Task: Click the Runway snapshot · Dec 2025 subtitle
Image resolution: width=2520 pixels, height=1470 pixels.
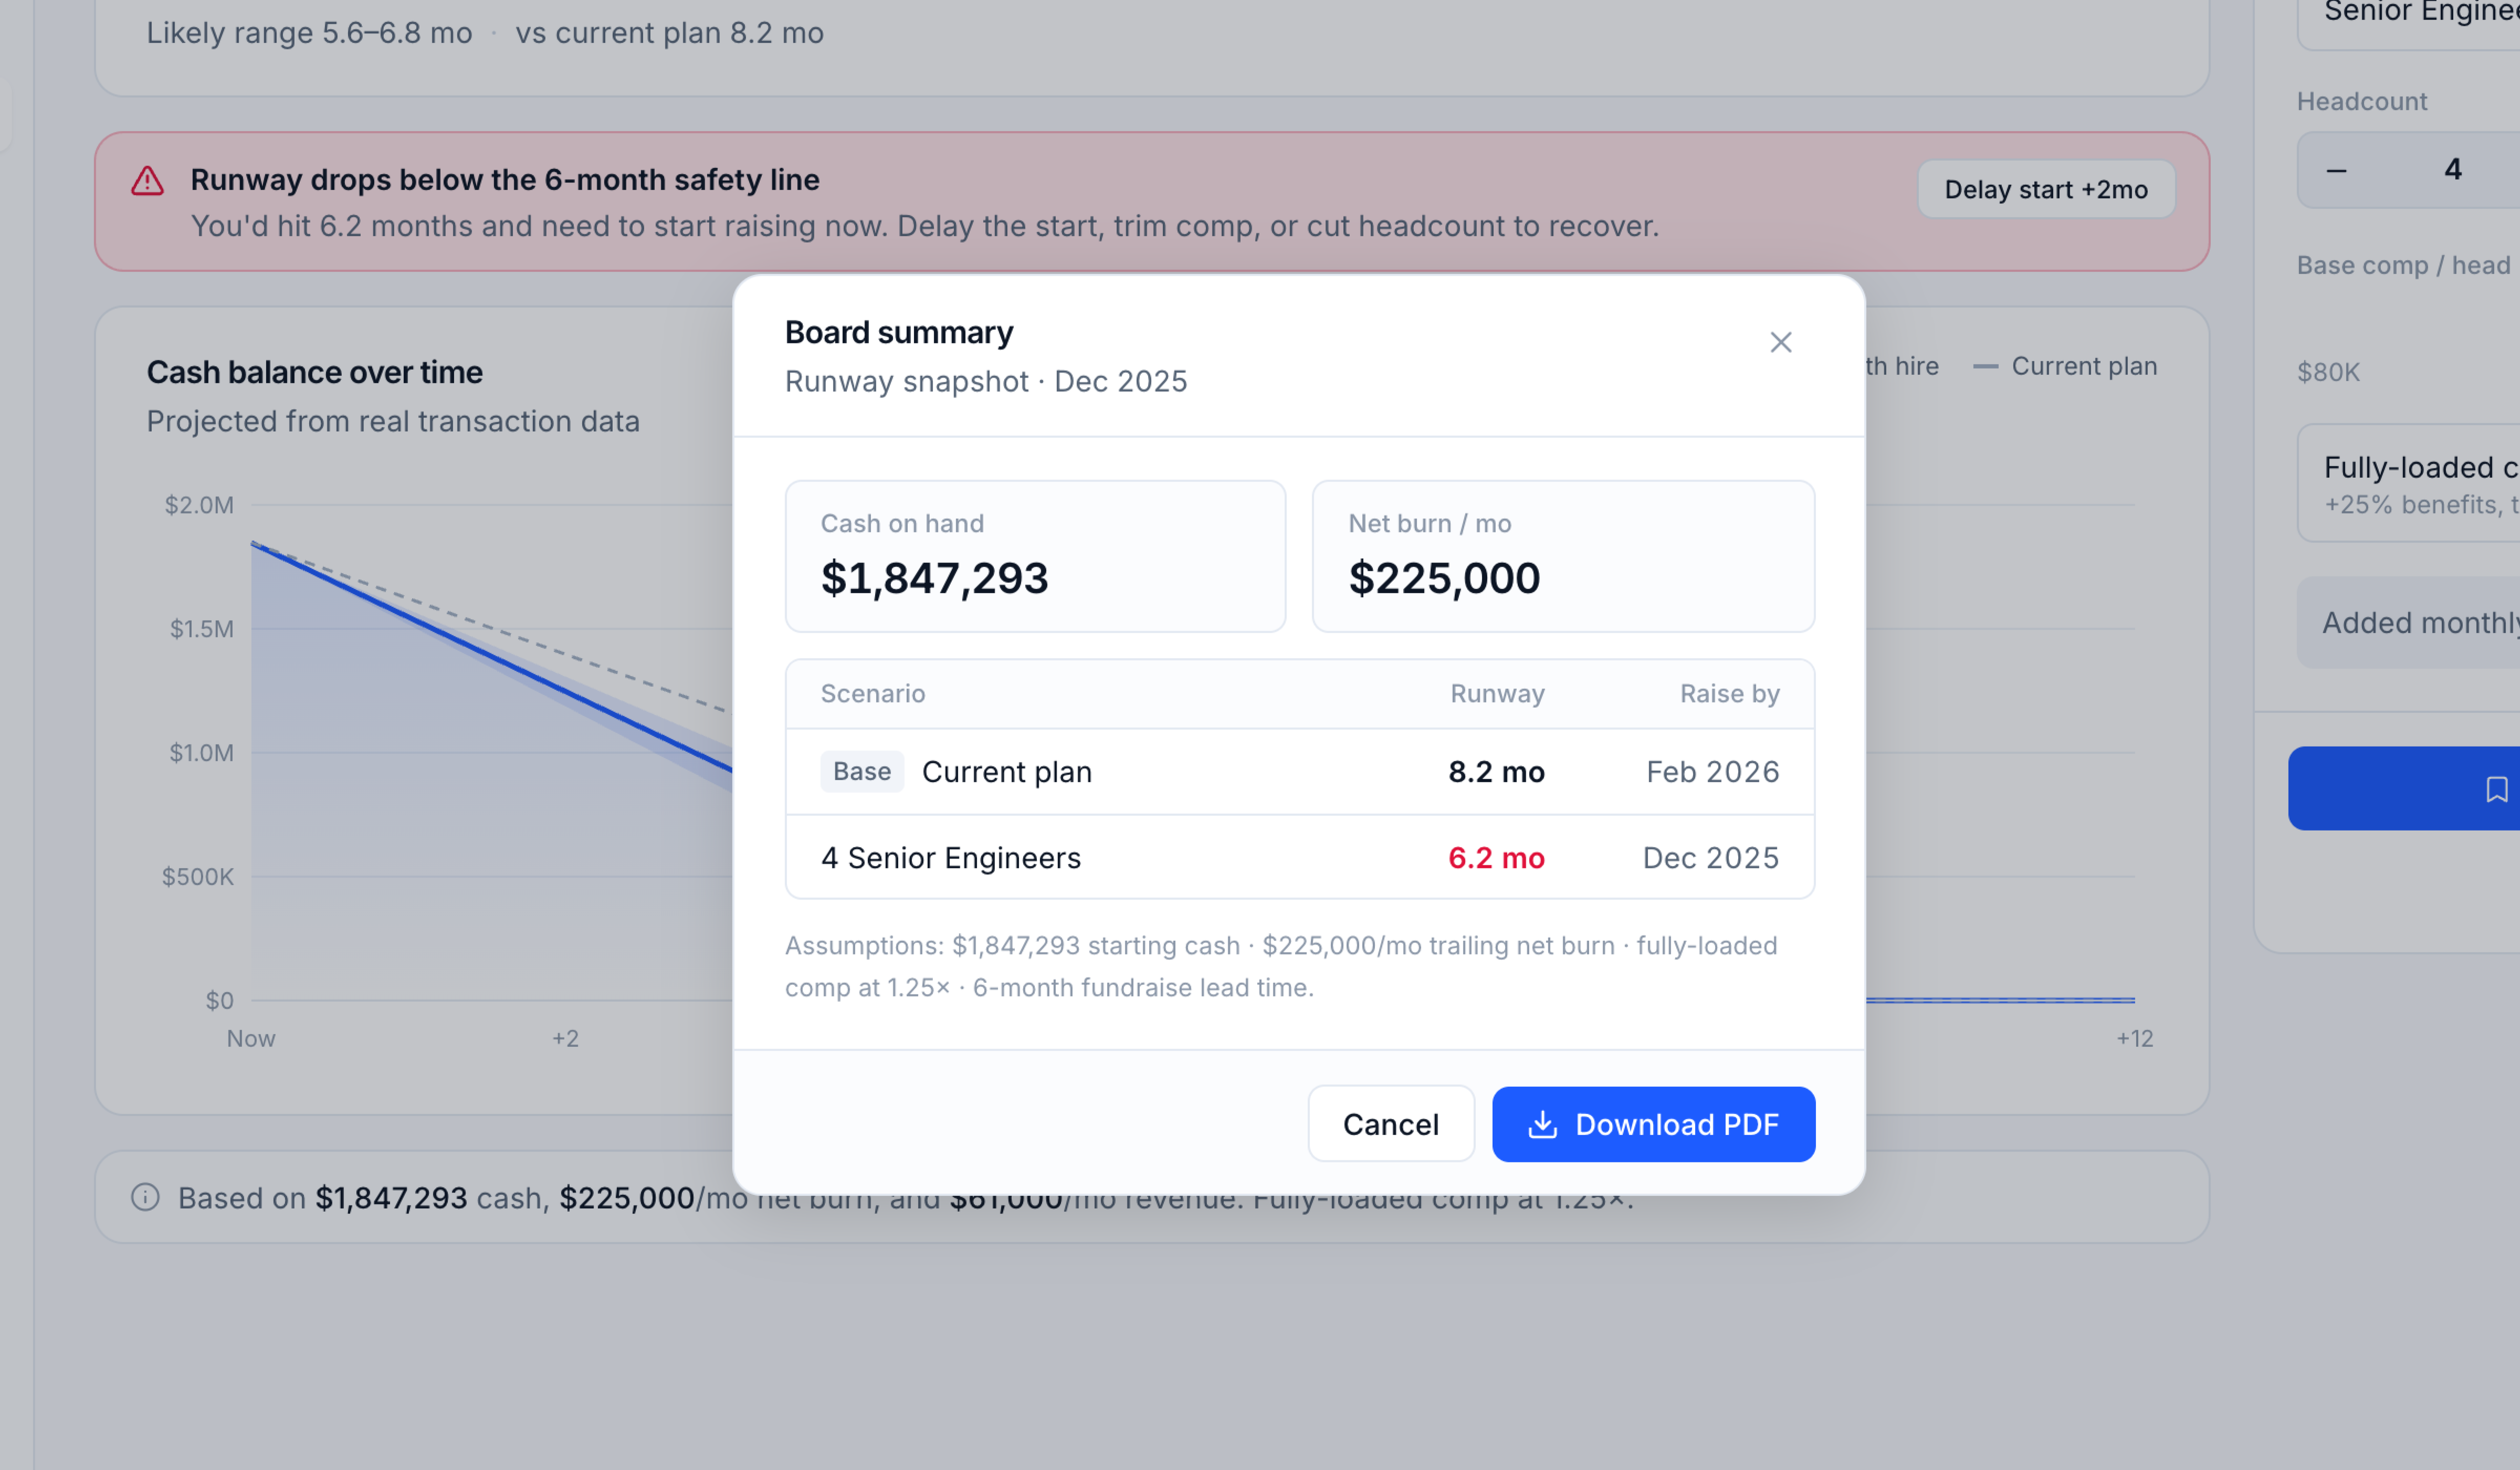Action: click(985, 381)
